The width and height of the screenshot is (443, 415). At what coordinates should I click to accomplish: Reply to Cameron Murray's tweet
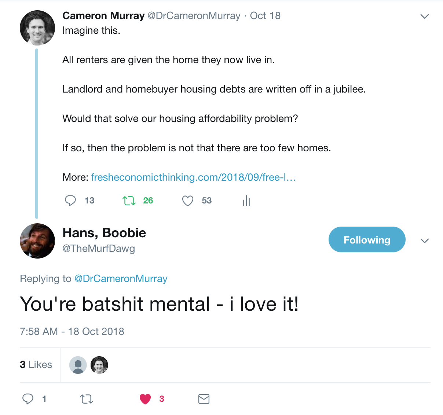70,201
